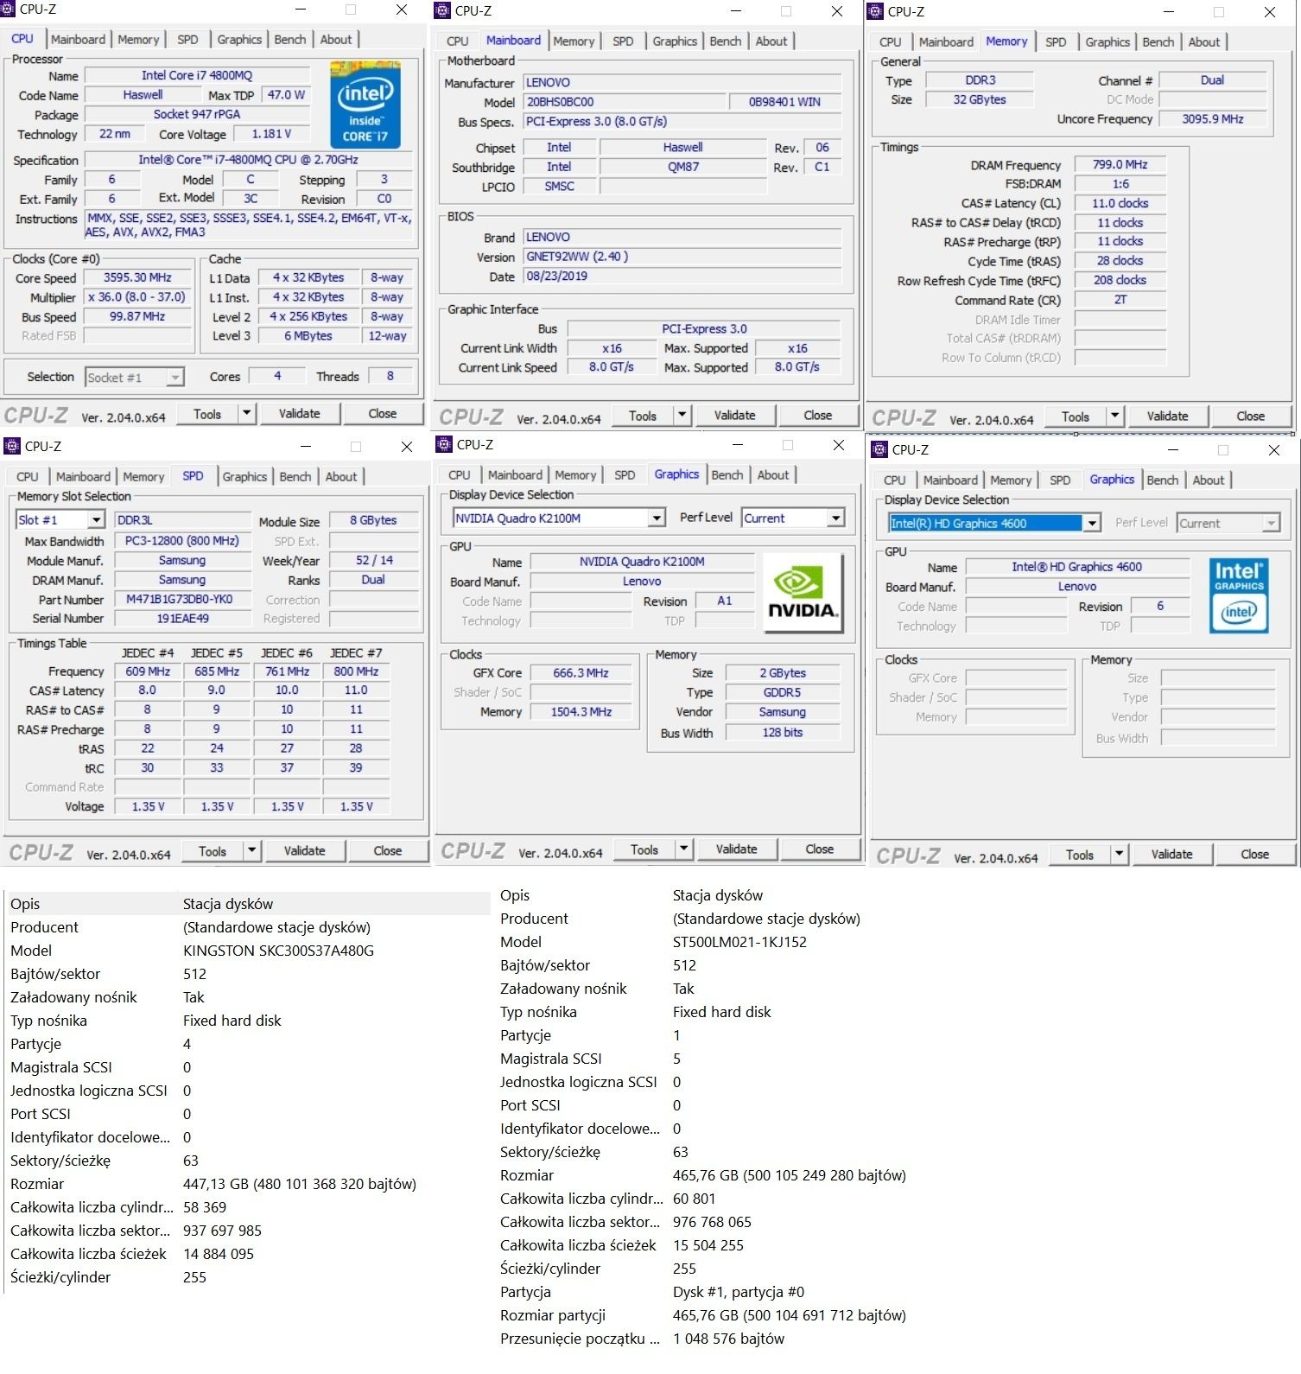Expand the Slot #1 memory slot selector
1301x1374 pixels.
pyautogui.click(x=97, y=520)
